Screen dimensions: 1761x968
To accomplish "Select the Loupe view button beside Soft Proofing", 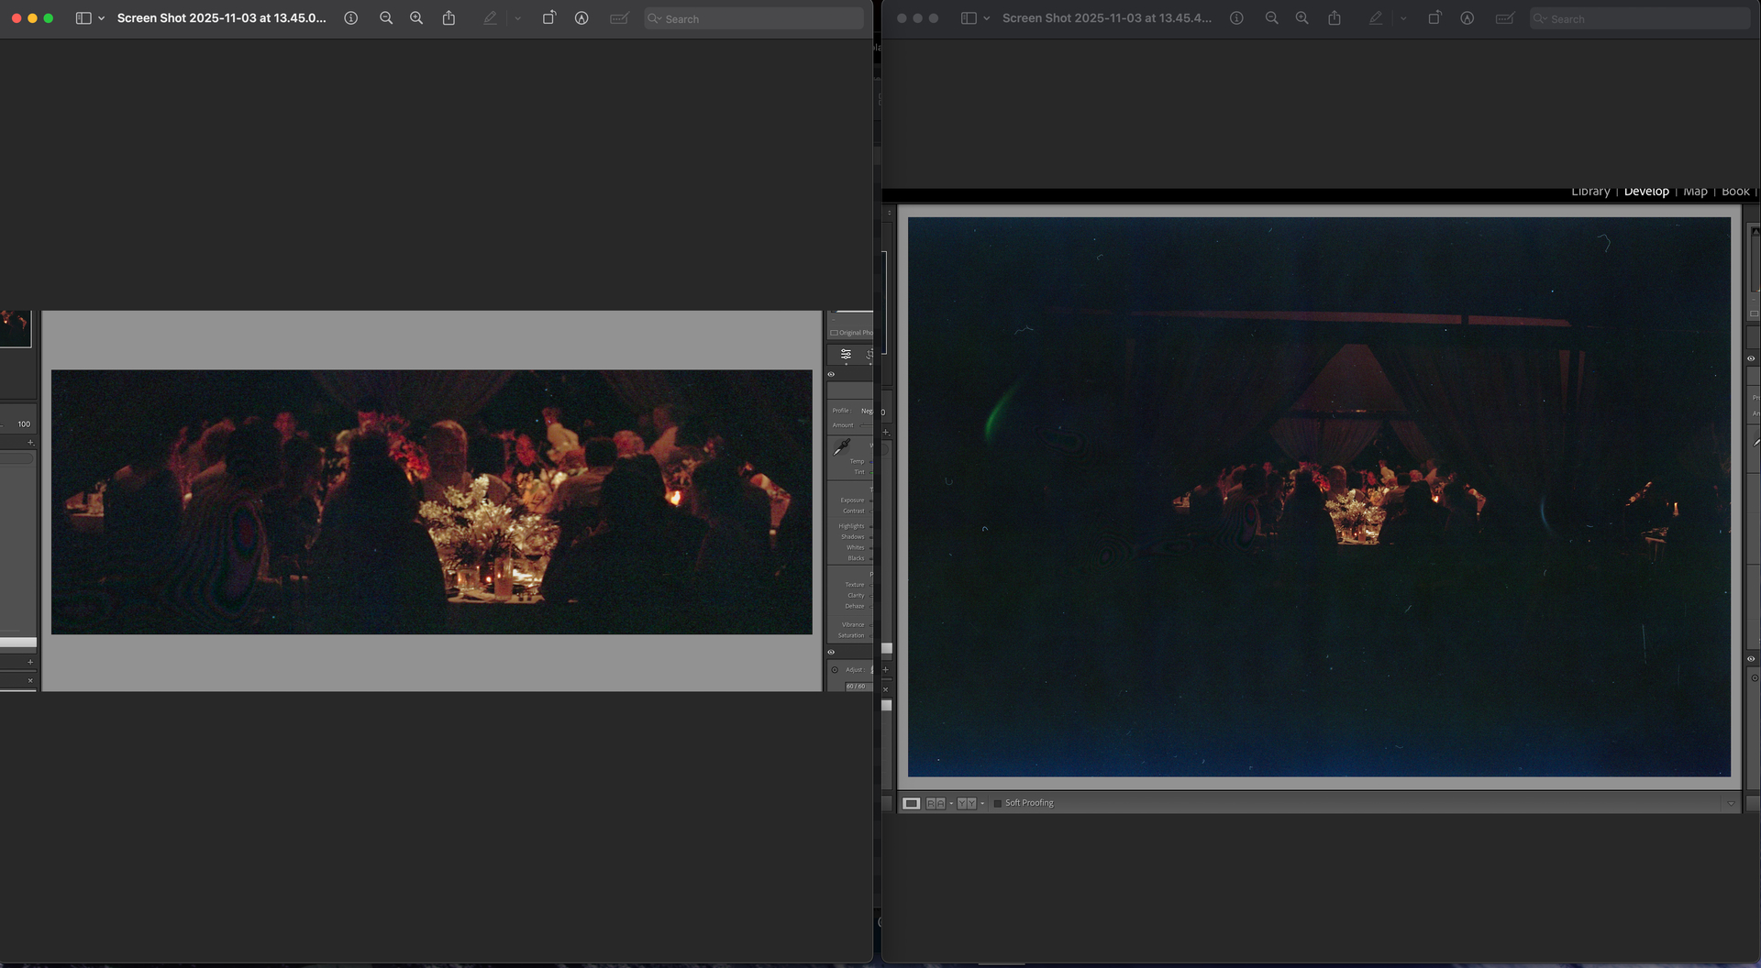I will [x=911, y=803].
